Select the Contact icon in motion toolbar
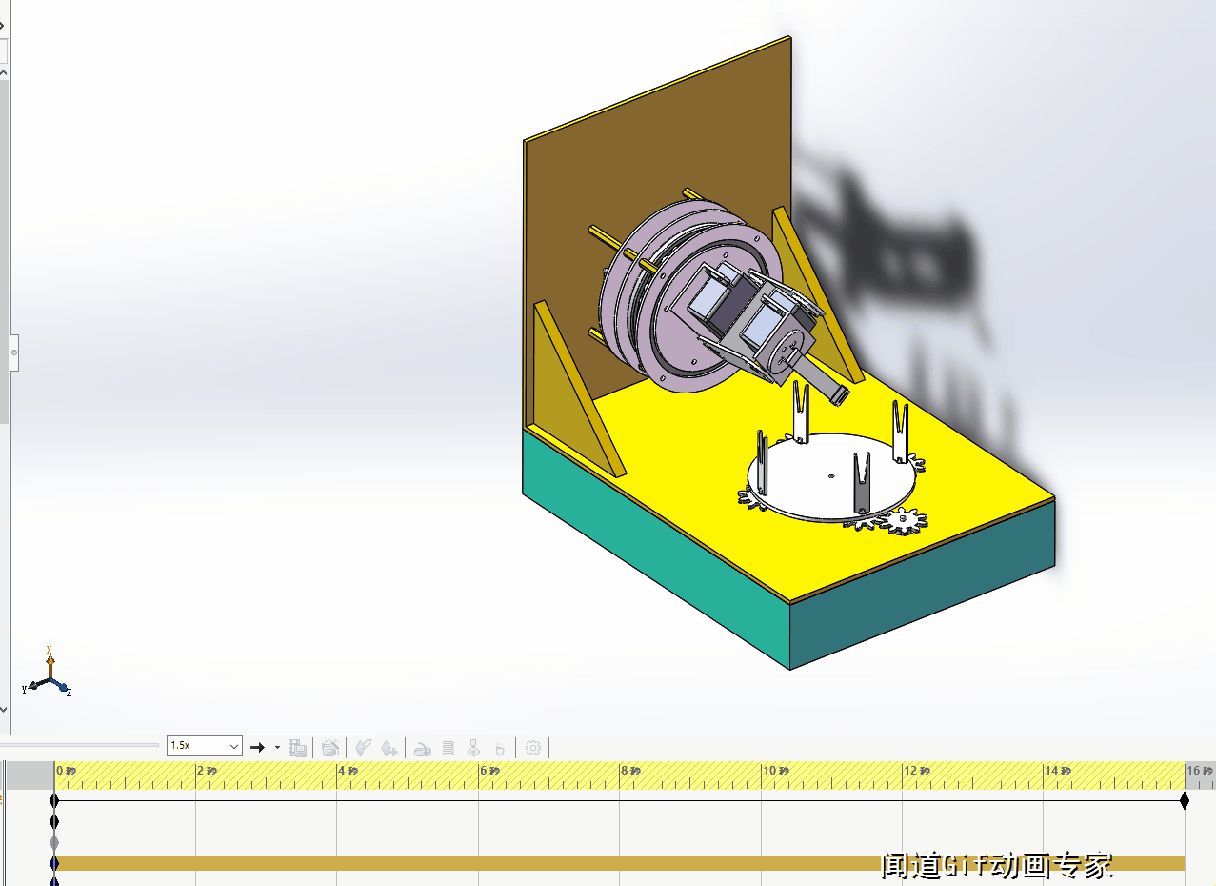Image resolution: width=1216 pixels, height=886 pixels. tap(473, 749)
